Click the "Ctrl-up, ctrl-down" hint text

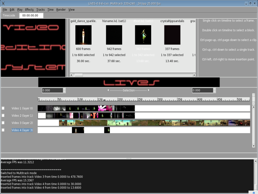click(229, 50)
